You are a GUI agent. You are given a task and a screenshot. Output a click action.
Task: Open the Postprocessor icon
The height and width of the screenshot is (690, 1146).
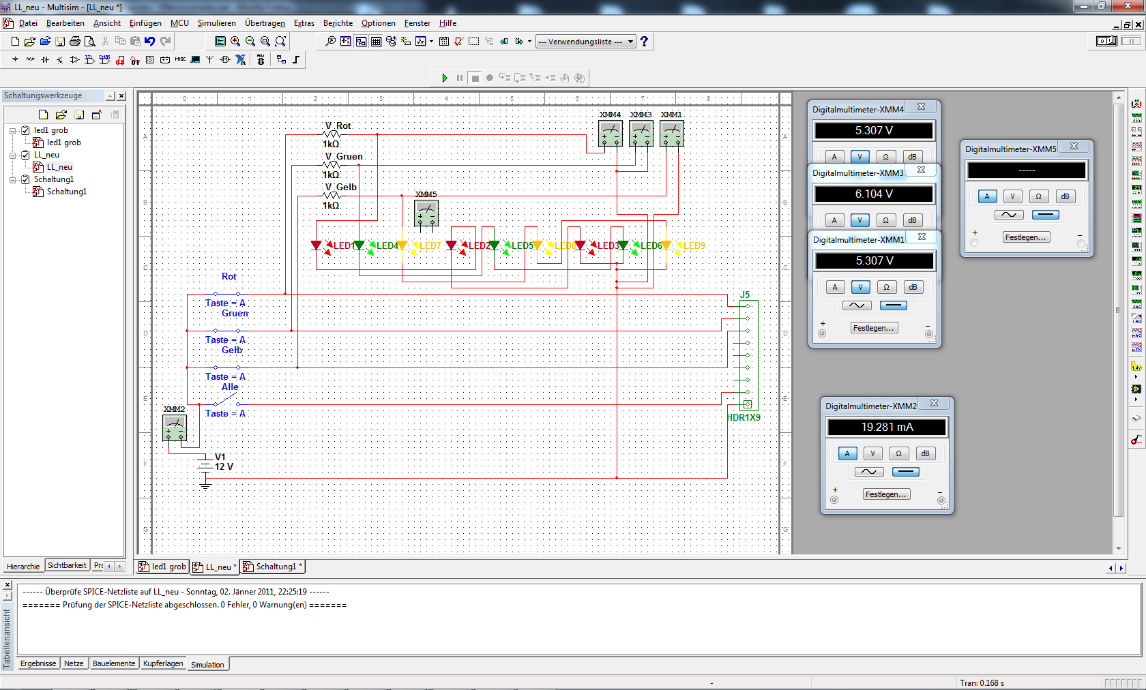[444, 42]
